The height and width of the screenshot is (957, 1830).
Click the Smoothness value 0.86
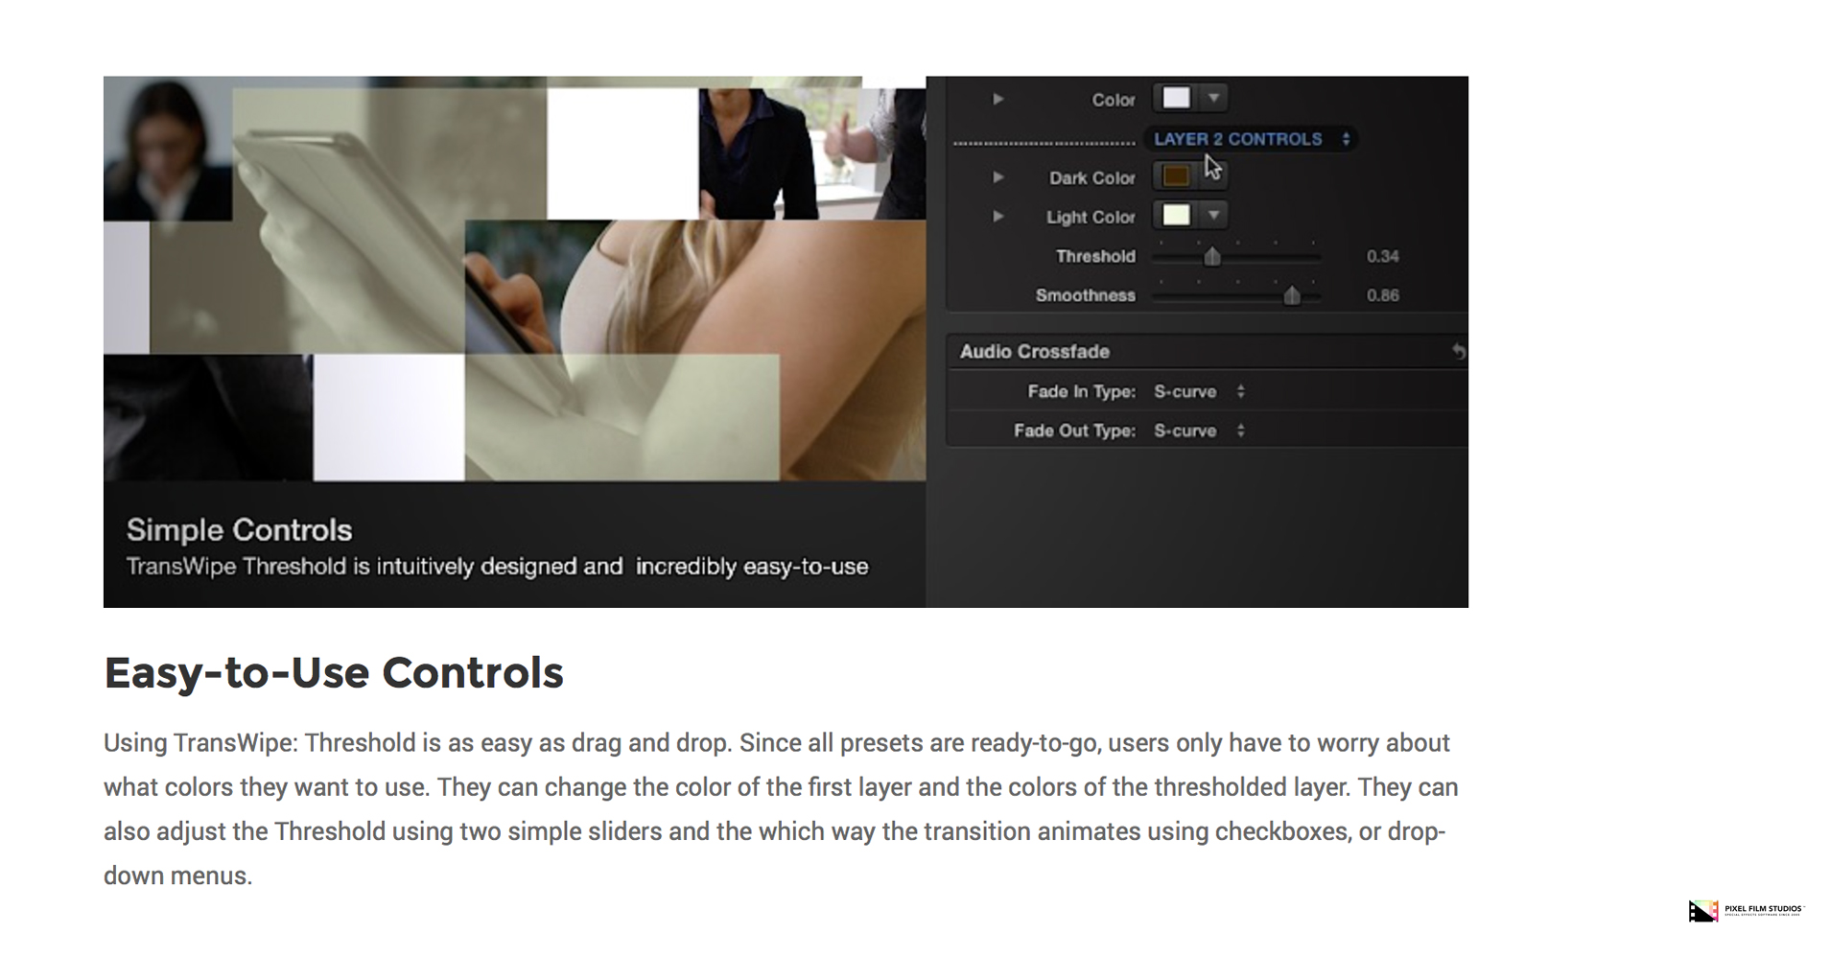1382,295
